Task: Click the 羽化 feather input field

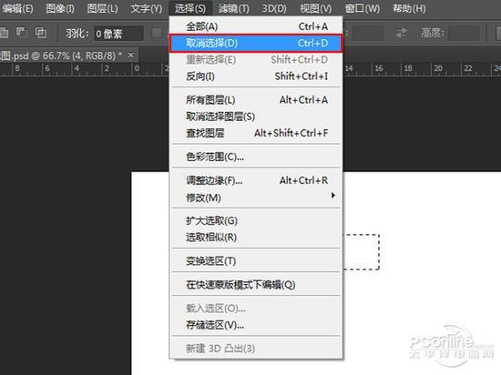Action: coord(118,34)
